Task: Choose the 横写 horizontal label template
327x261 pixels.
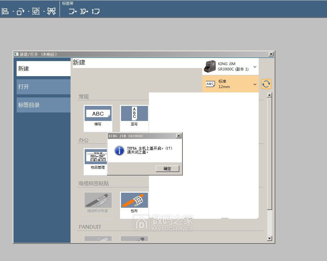Action: click(x=98, y=118)
